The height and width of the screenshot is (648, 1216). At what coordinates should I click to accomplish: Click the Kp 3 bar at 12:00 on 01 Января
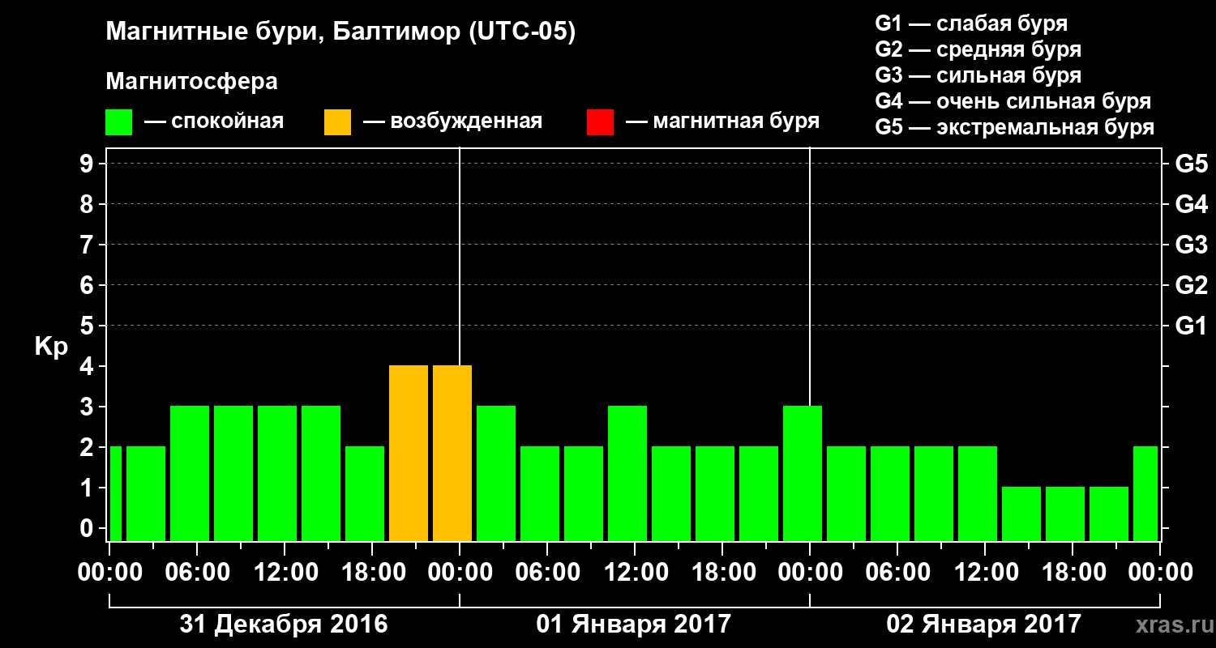tap(627, 473)
